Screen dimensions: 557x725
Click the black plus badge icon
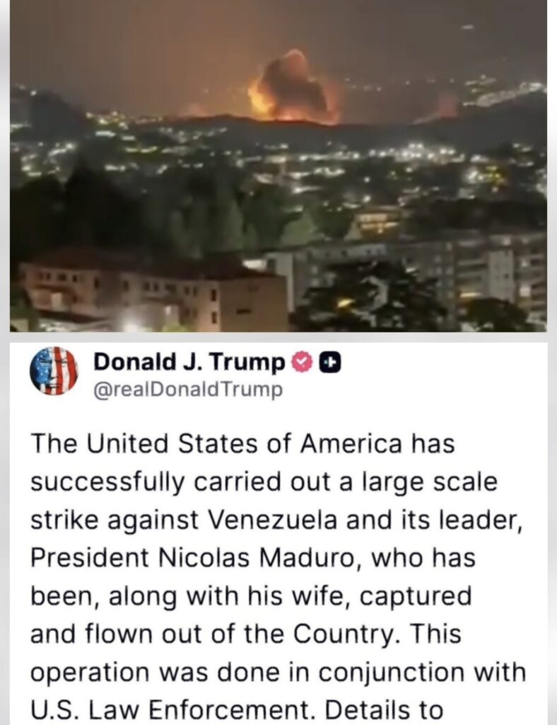point(330,364)
